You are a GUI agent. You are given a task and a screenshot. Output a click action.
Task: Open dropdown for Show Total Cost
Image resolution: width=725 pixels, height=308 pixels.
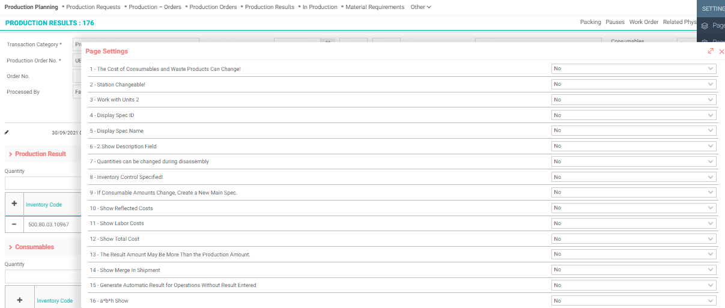coord(634,239)
